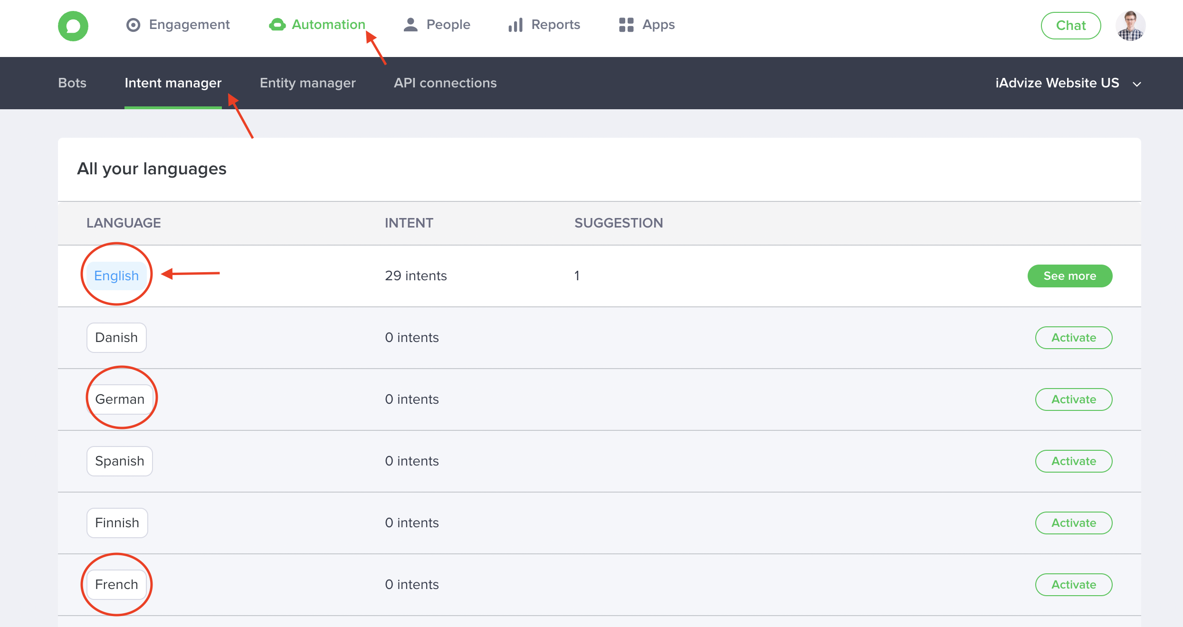Click the People person icon
The image size is (1183, 627).
tap(410, 25)
